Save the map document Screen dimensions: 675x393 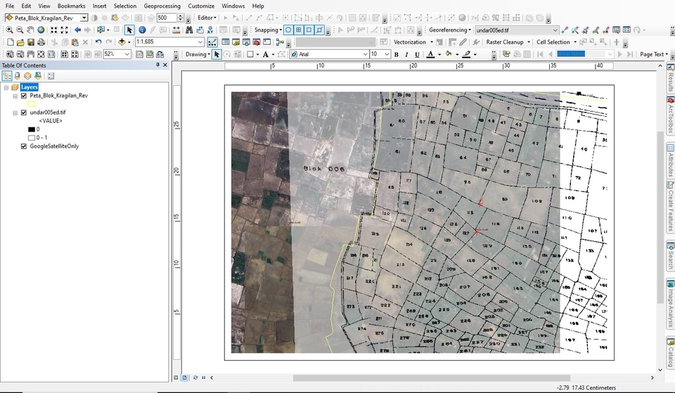coord(31,42)
